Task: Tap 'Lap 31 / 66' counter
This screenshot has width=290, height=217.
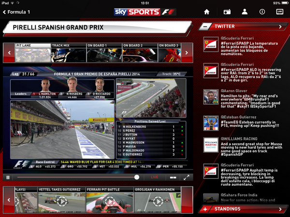Action: coord(23,74)
